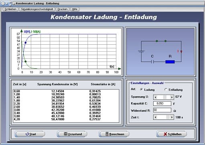Click the '100 s' time value
Viewport: 205px width, 145px height.
pyautogui.click(x=179, y=117)
